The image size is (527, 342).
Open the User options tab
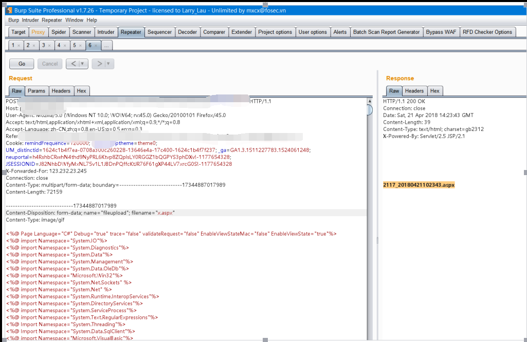point(313,32)
